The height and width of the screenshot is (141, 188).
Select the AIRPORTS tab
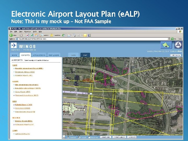point(25,55)
